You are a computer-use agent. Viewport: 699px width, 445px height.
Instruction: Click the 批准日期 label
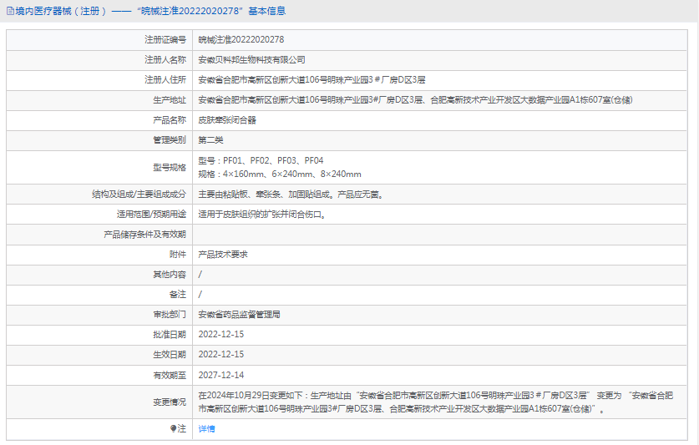coord(170,335)
